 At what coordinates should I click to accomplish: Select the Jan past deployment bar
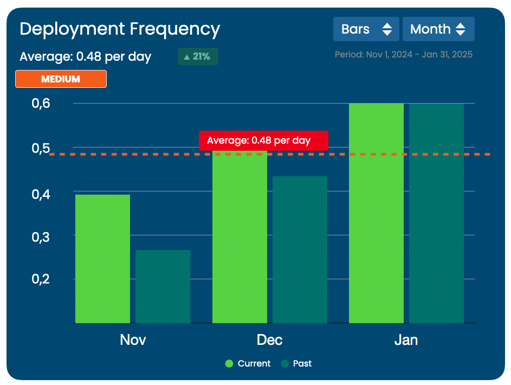click(436, 213)
